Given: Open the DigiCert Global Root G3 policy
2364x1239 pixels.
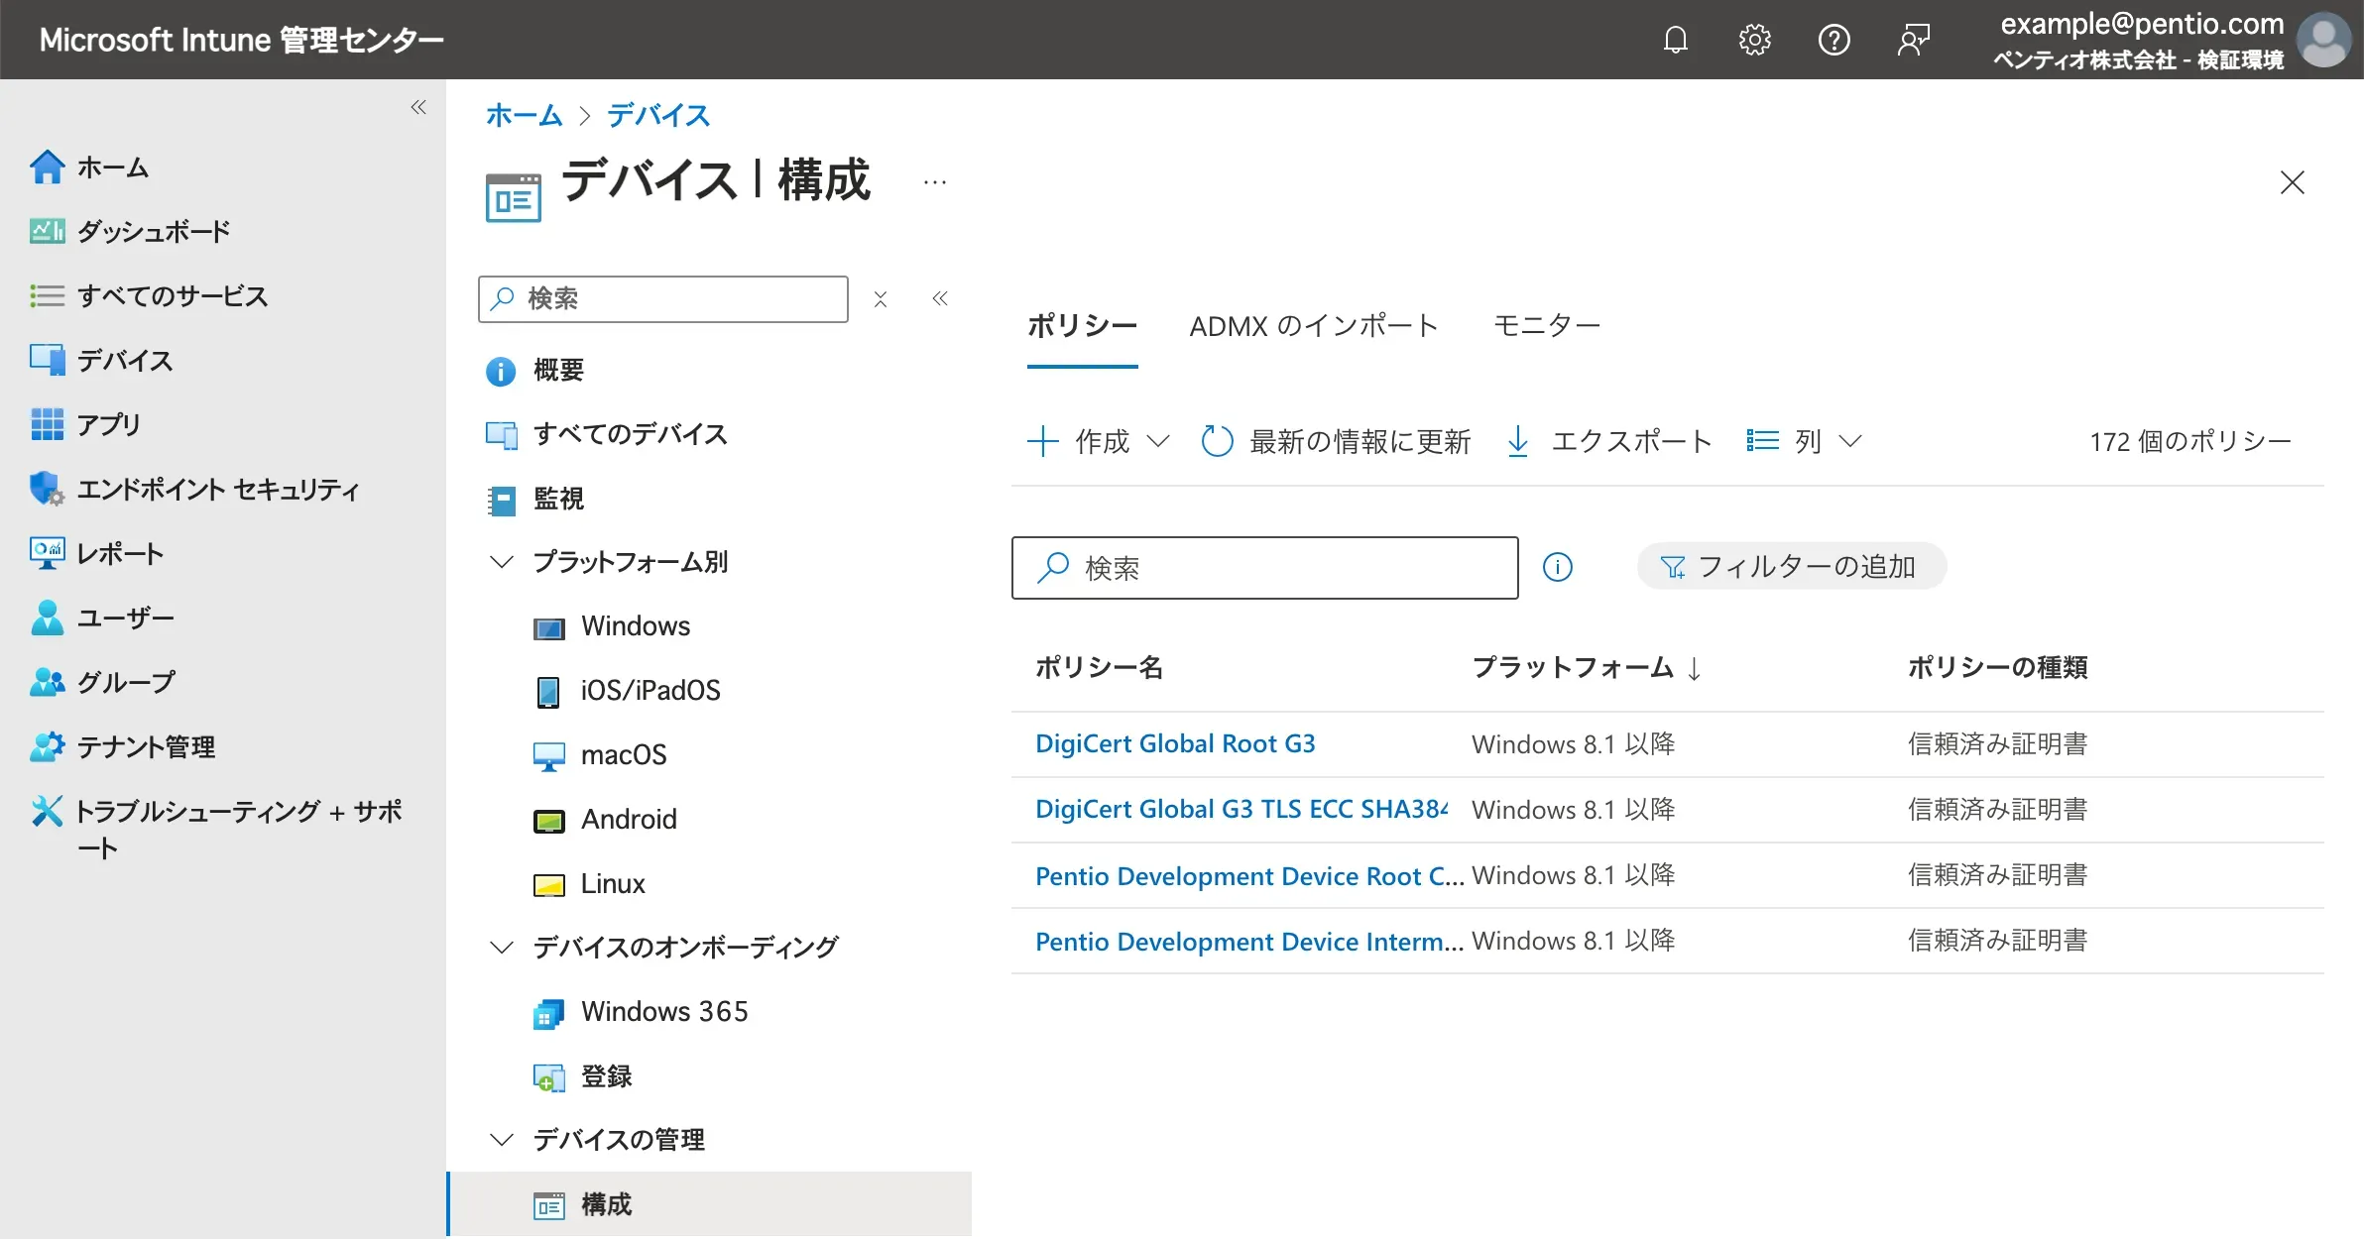Looking at the screenshot, I should click(x=1175, y=743).
